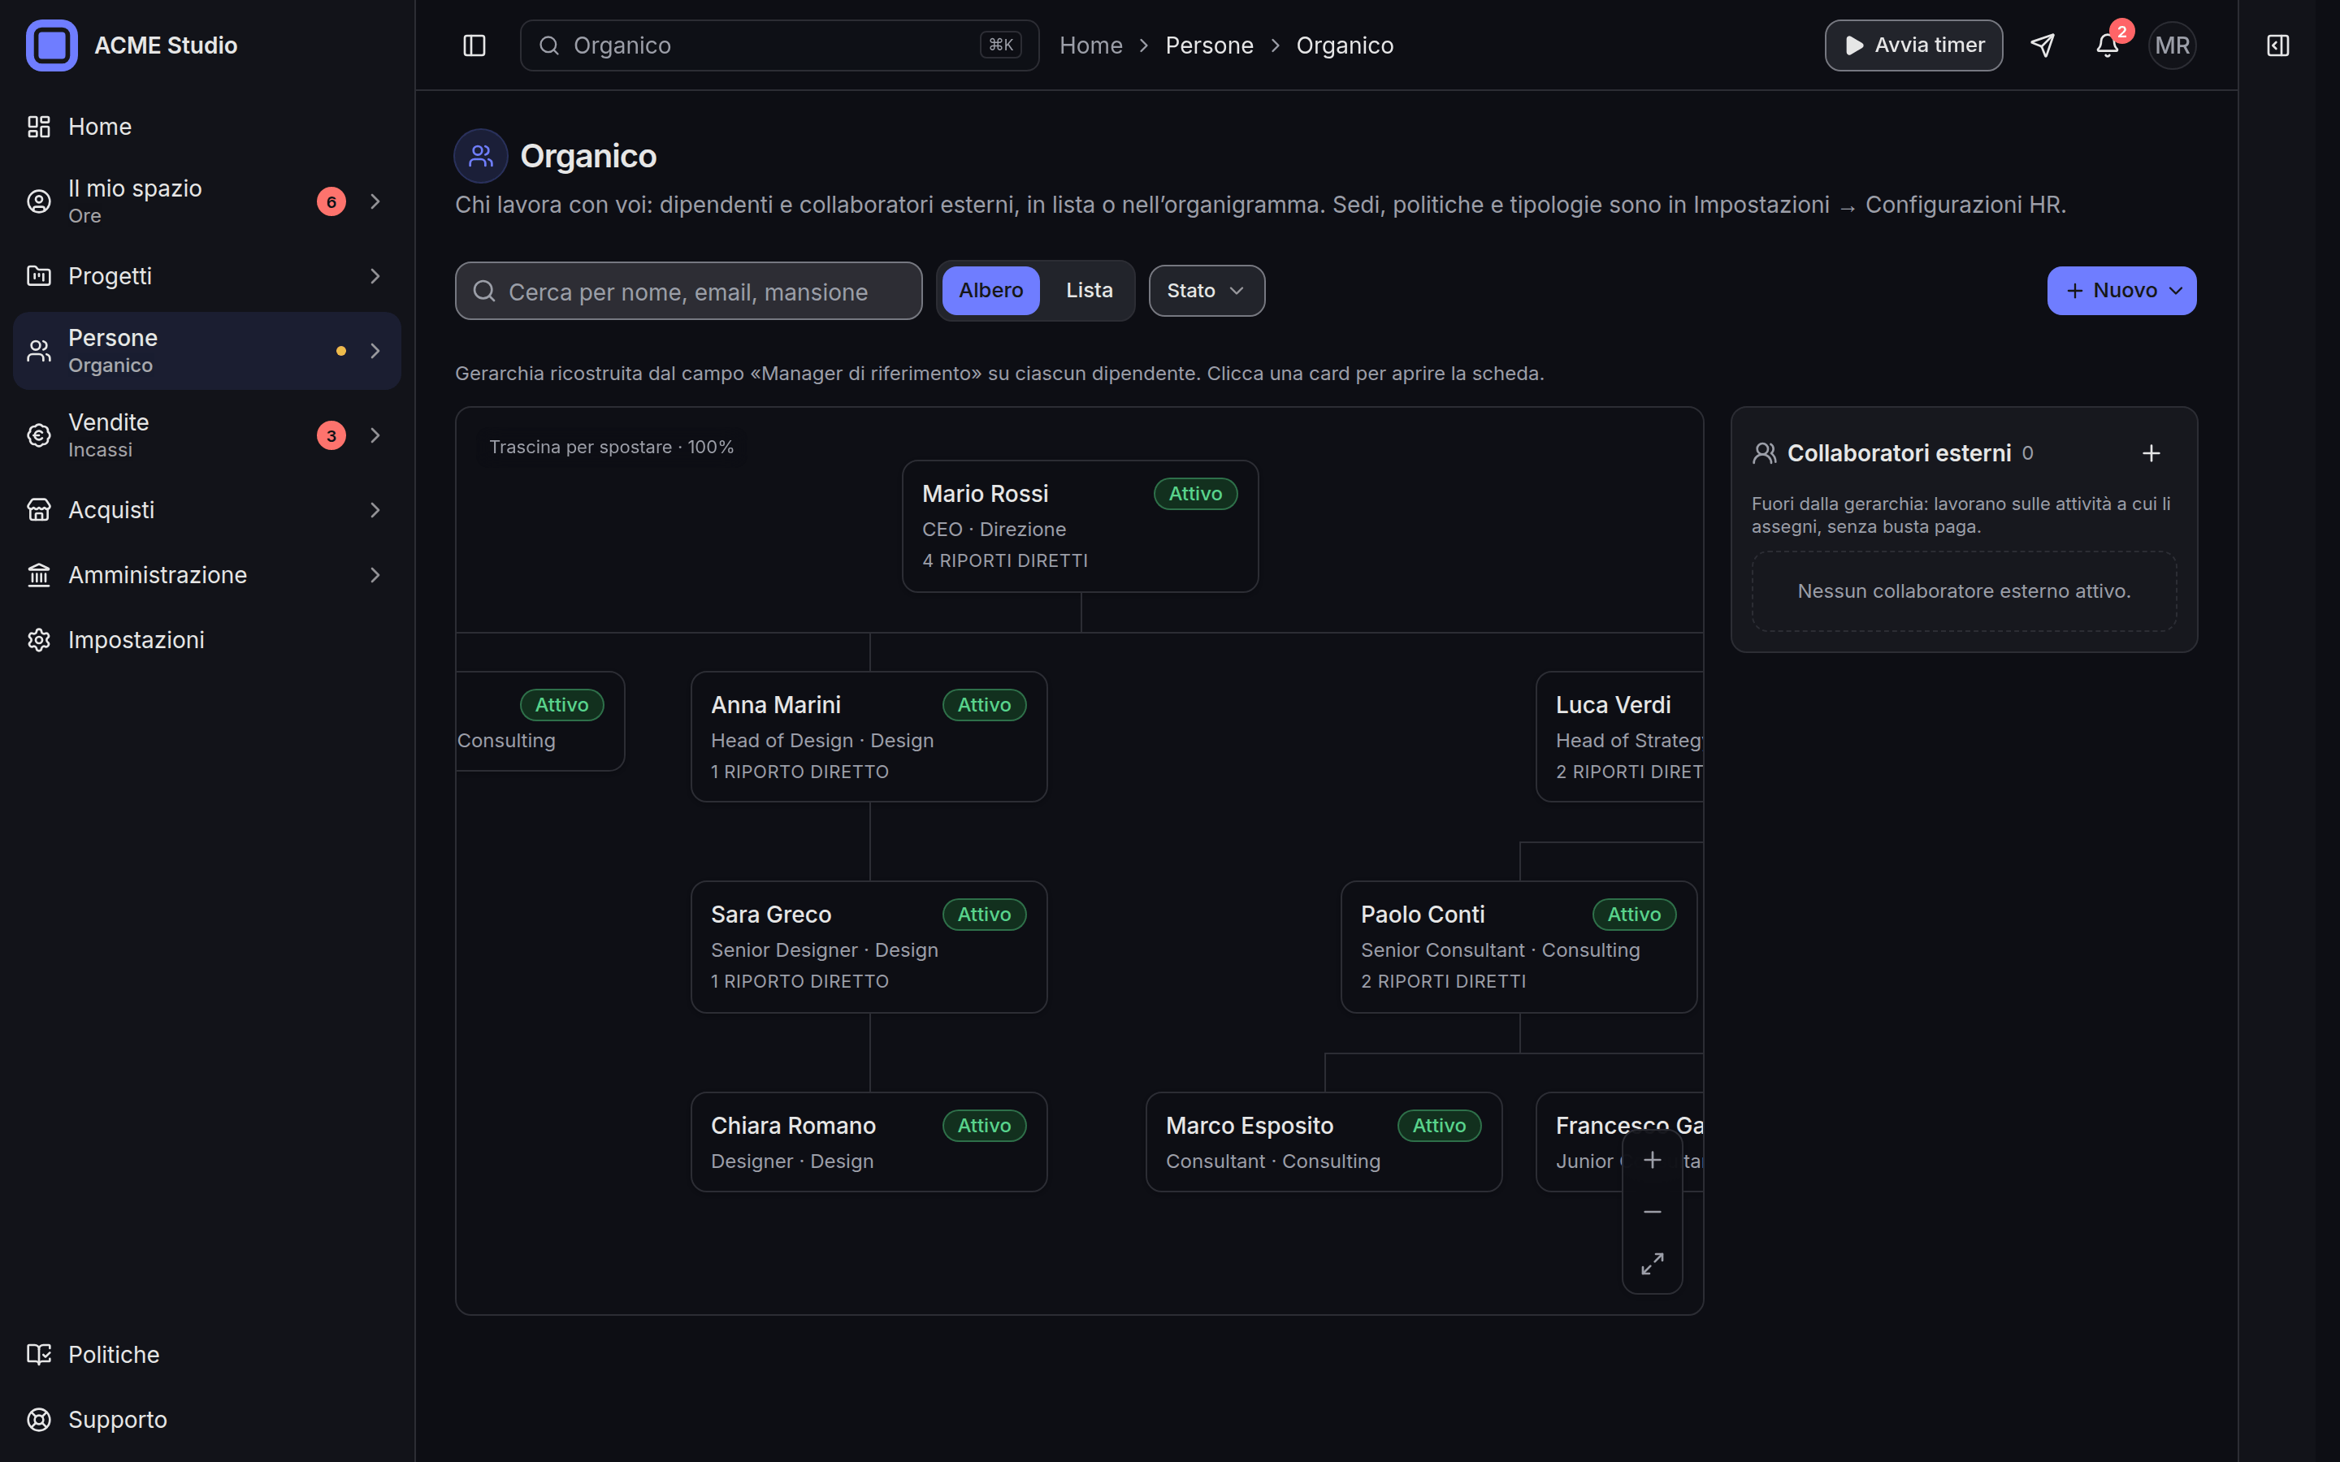Go to Persone breadcrumb

point(1209,45)
